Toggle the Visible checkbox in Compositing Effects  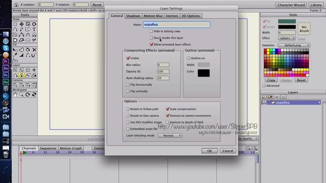click(x=128, y=58)
